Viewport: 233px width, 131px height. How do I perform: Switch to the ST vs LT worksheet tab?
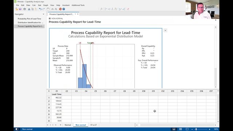tap(94, 125)
